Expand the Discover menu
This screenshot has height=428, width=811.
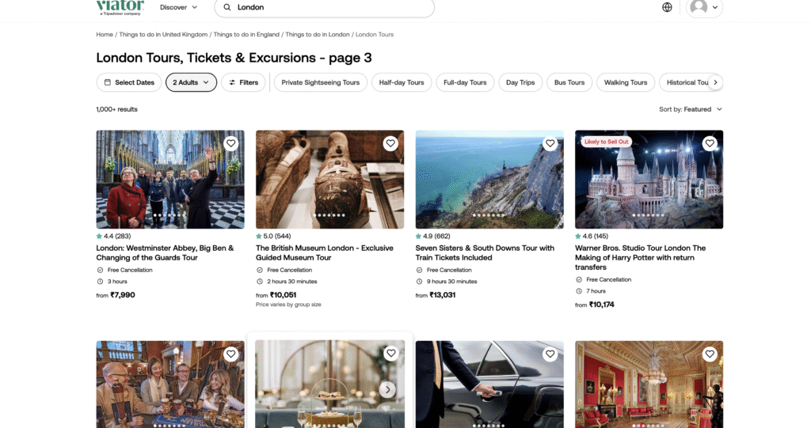click(x=178, y=7)
